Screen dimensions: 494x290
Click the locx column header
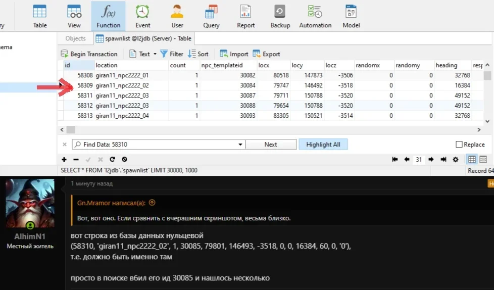tap(273, 65)
